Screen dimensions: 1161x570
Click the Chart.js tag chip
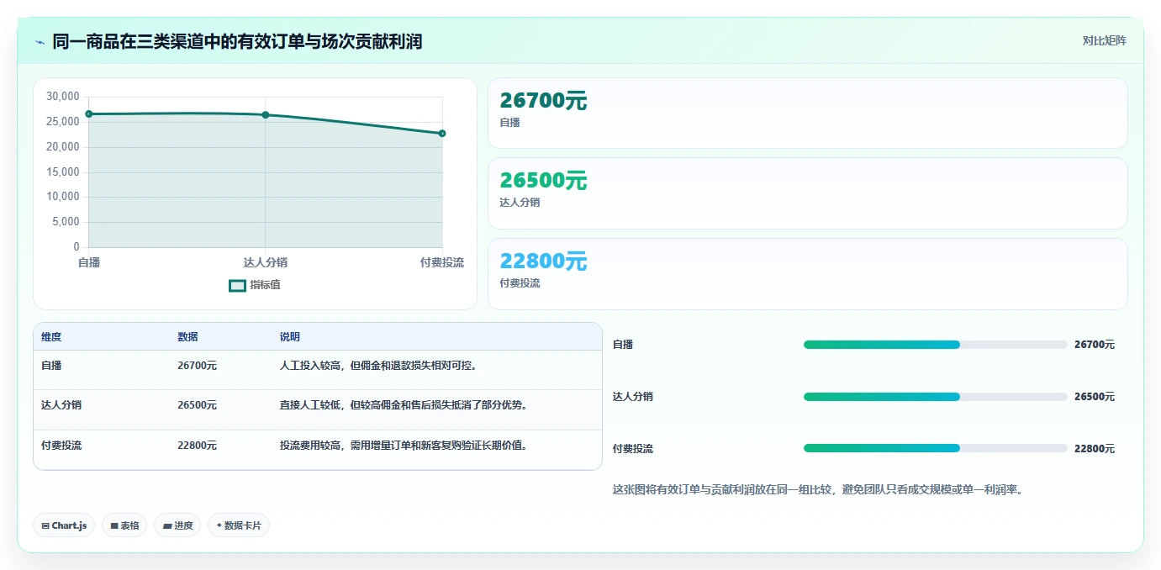point(64,525)
